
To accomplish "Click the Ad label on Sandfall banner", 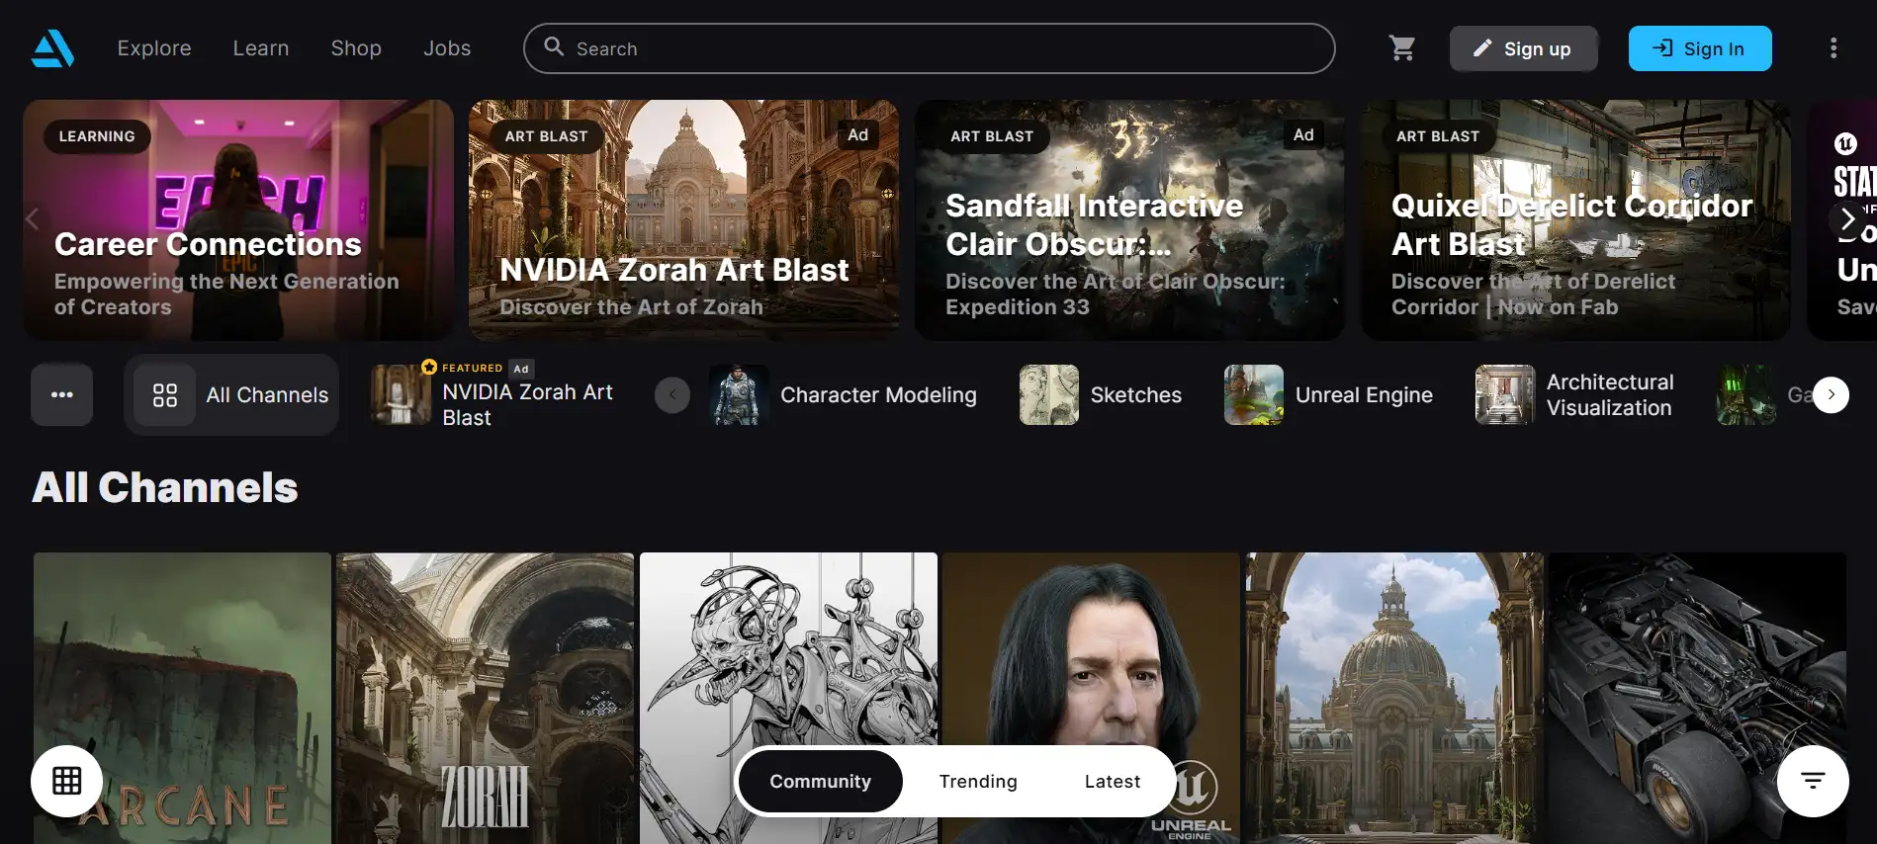I will tap(1303, 134).
